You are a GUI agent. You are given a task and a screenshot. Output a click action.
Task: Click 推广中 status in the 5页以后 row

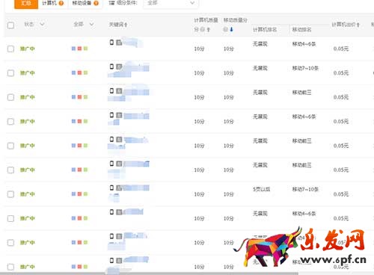click(x=28, y=194)
